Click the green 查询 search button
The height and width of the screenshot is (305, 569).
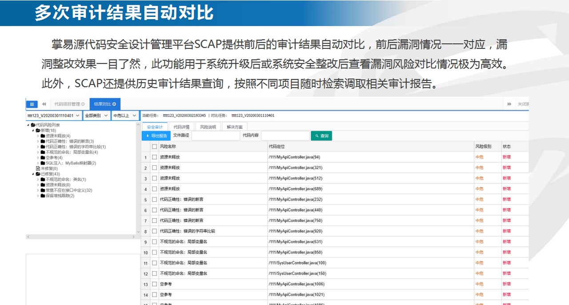(321, 136)
